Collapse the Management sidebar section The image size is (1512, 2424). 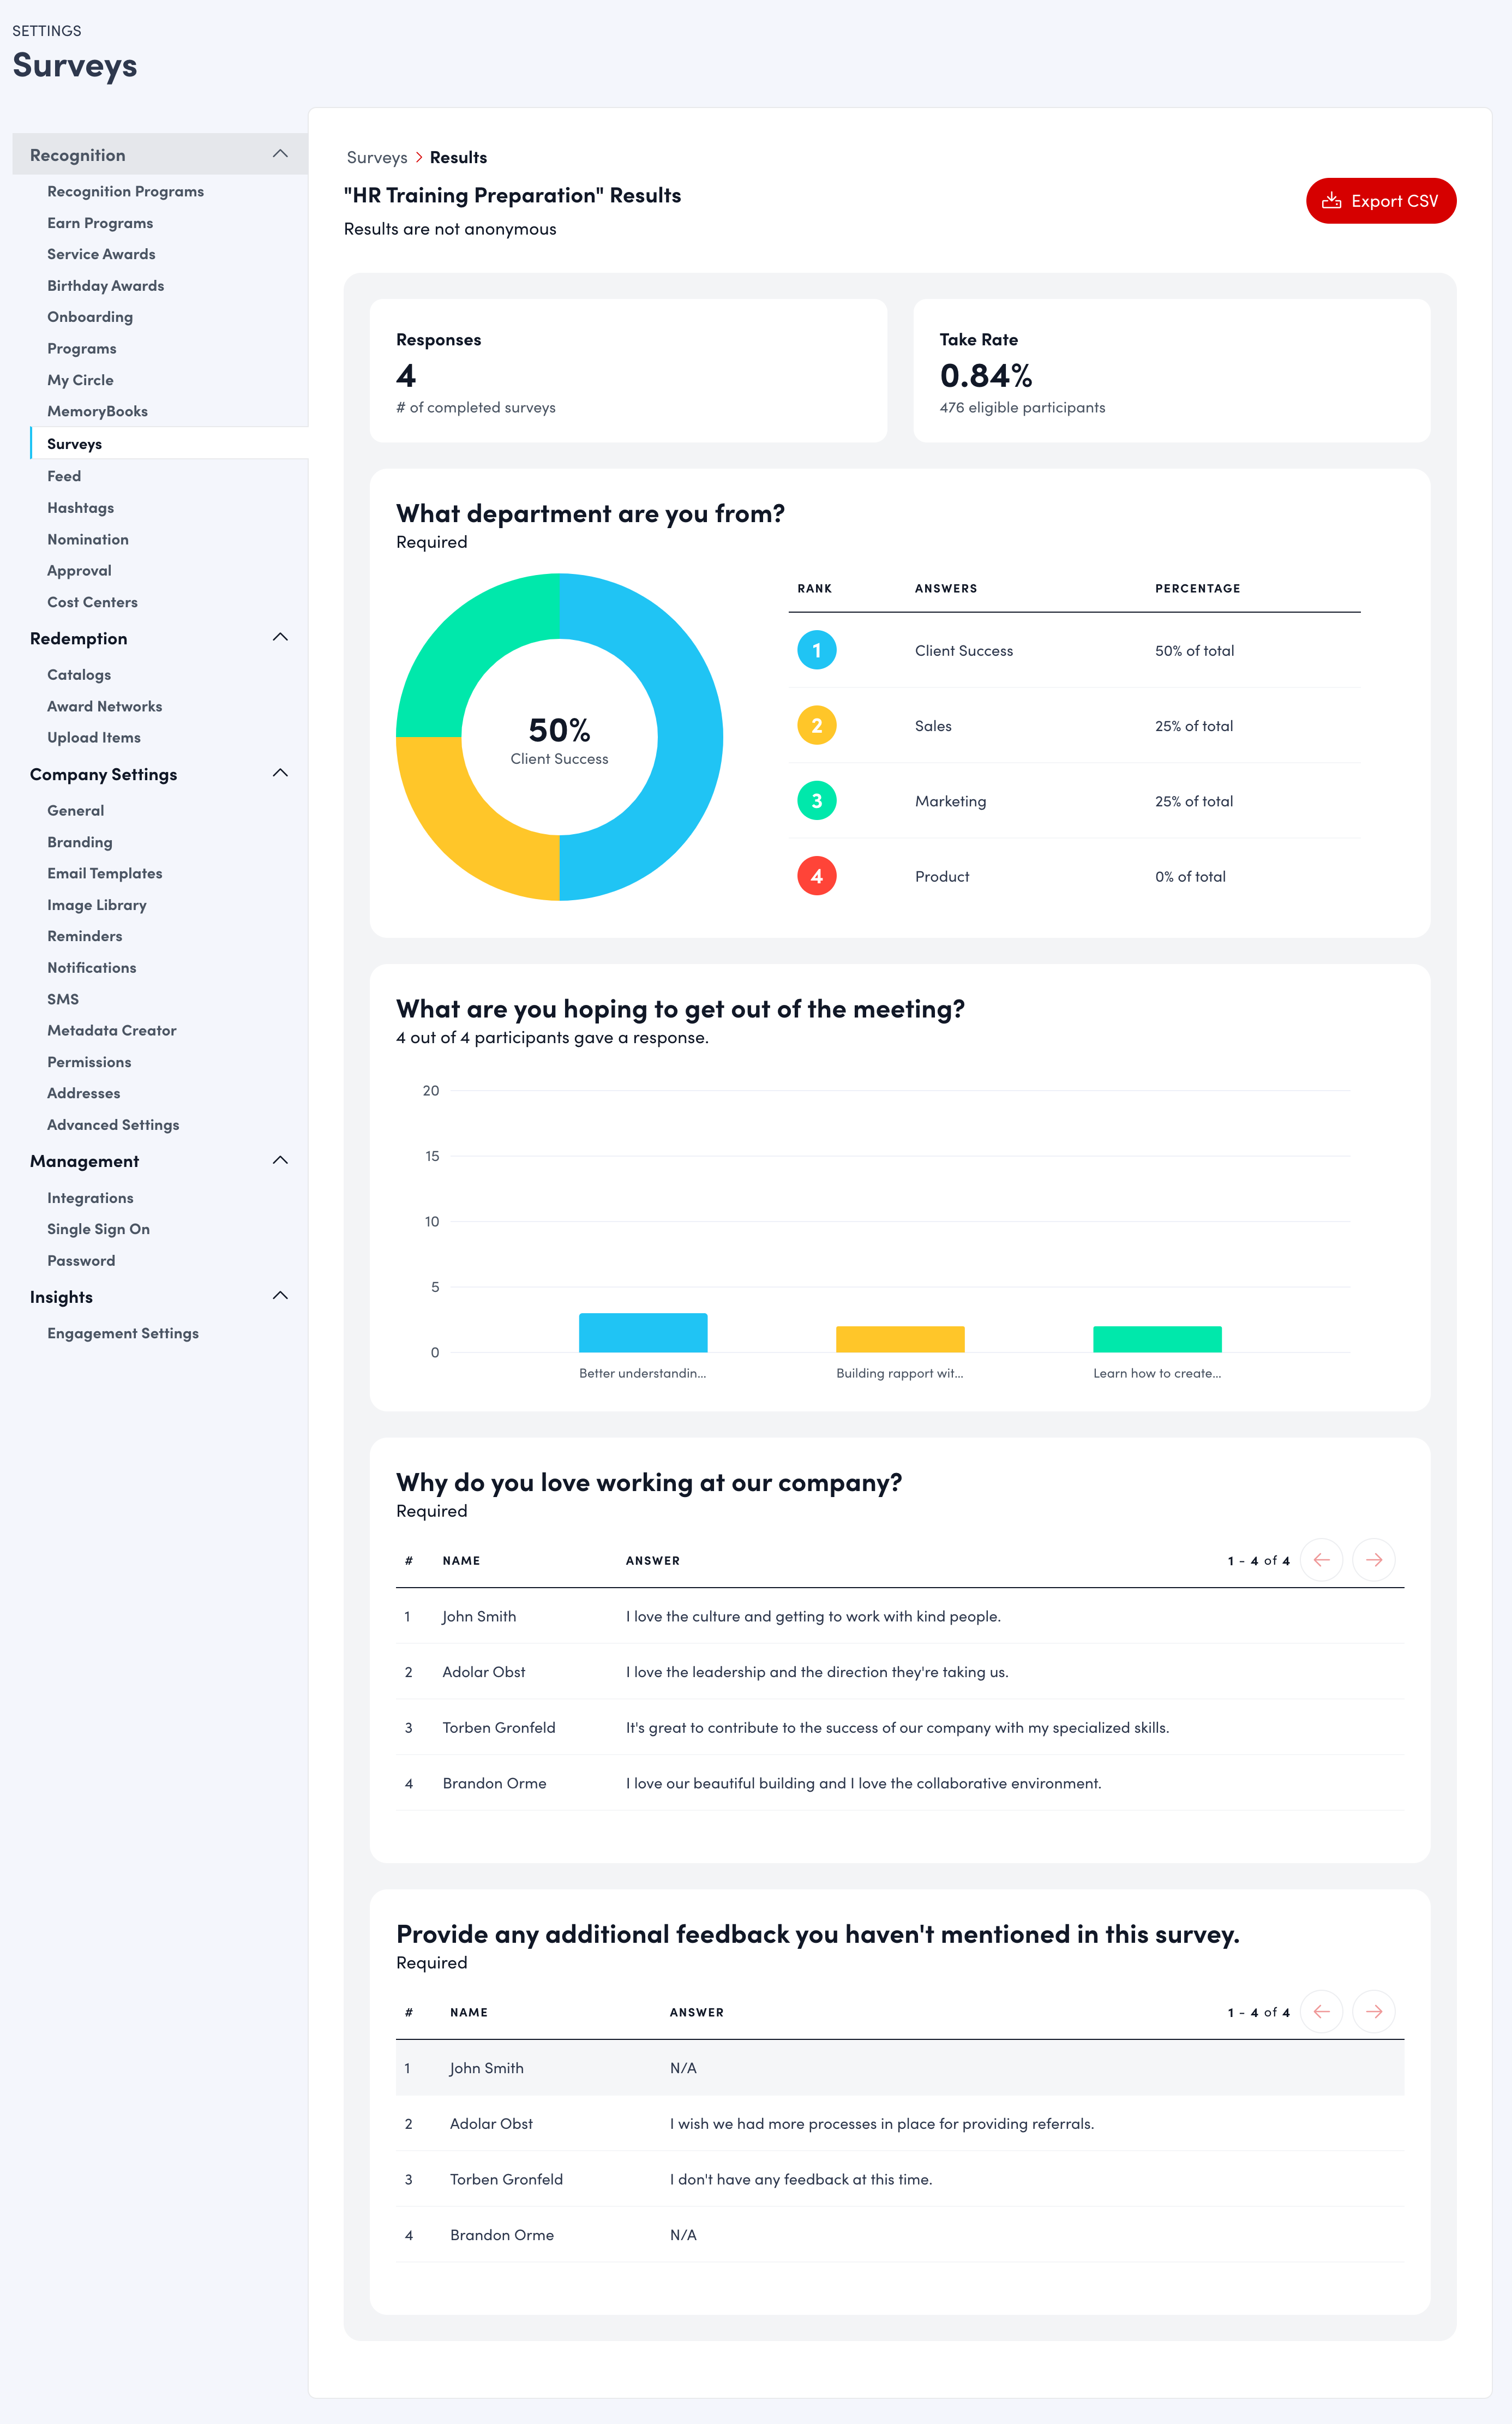tap(280, 1161)
